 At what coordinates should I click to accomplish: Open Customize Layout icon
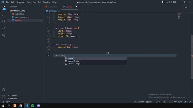(174, 2)
